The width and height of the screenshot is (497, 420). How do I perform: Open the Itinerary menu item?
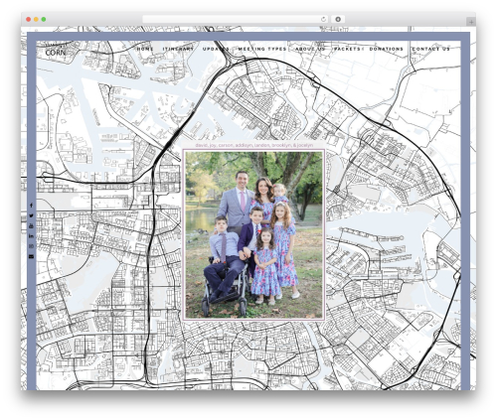[178, 49]
